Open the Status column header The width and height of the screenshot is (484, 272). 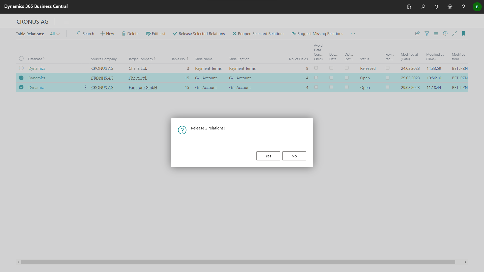[364, 59]
